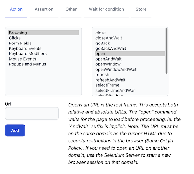Select the close command

coord(130,33)
